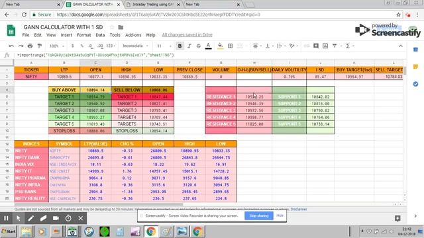Select the Screencastify pen tool
The image size is (424, 238).
(31, 218)
